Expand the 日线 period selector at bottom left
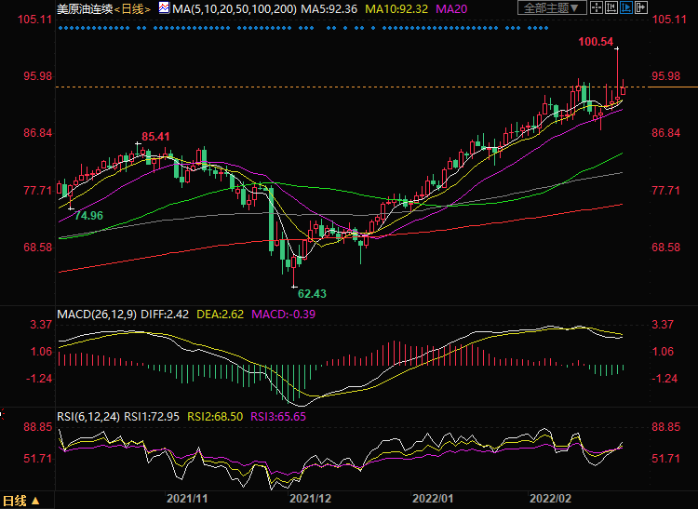 22,500
